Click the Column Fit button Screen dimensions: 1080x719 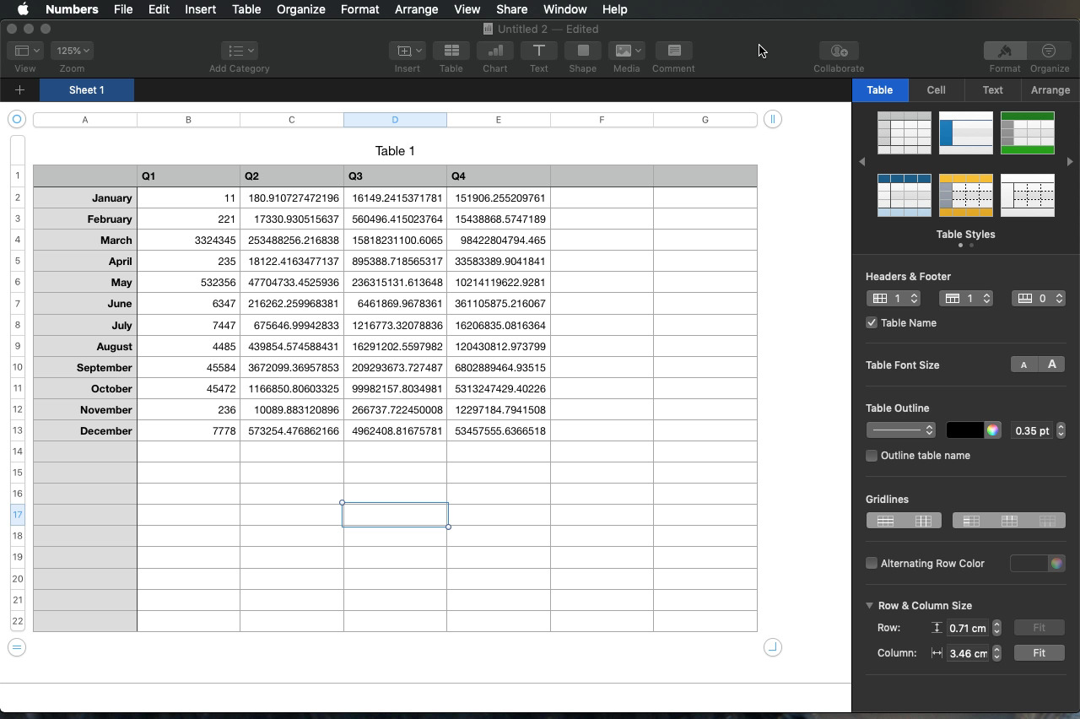click(1039, 653)
